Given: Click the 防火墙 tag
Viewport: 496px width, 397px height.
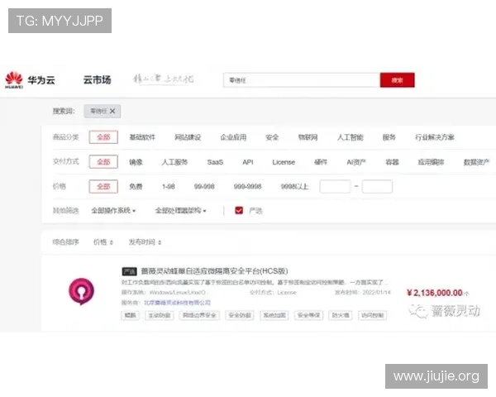Looking at the screenshot, I should point(341,315).
